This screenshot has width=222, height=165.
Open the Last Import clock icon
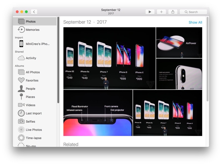pos(21,113)
